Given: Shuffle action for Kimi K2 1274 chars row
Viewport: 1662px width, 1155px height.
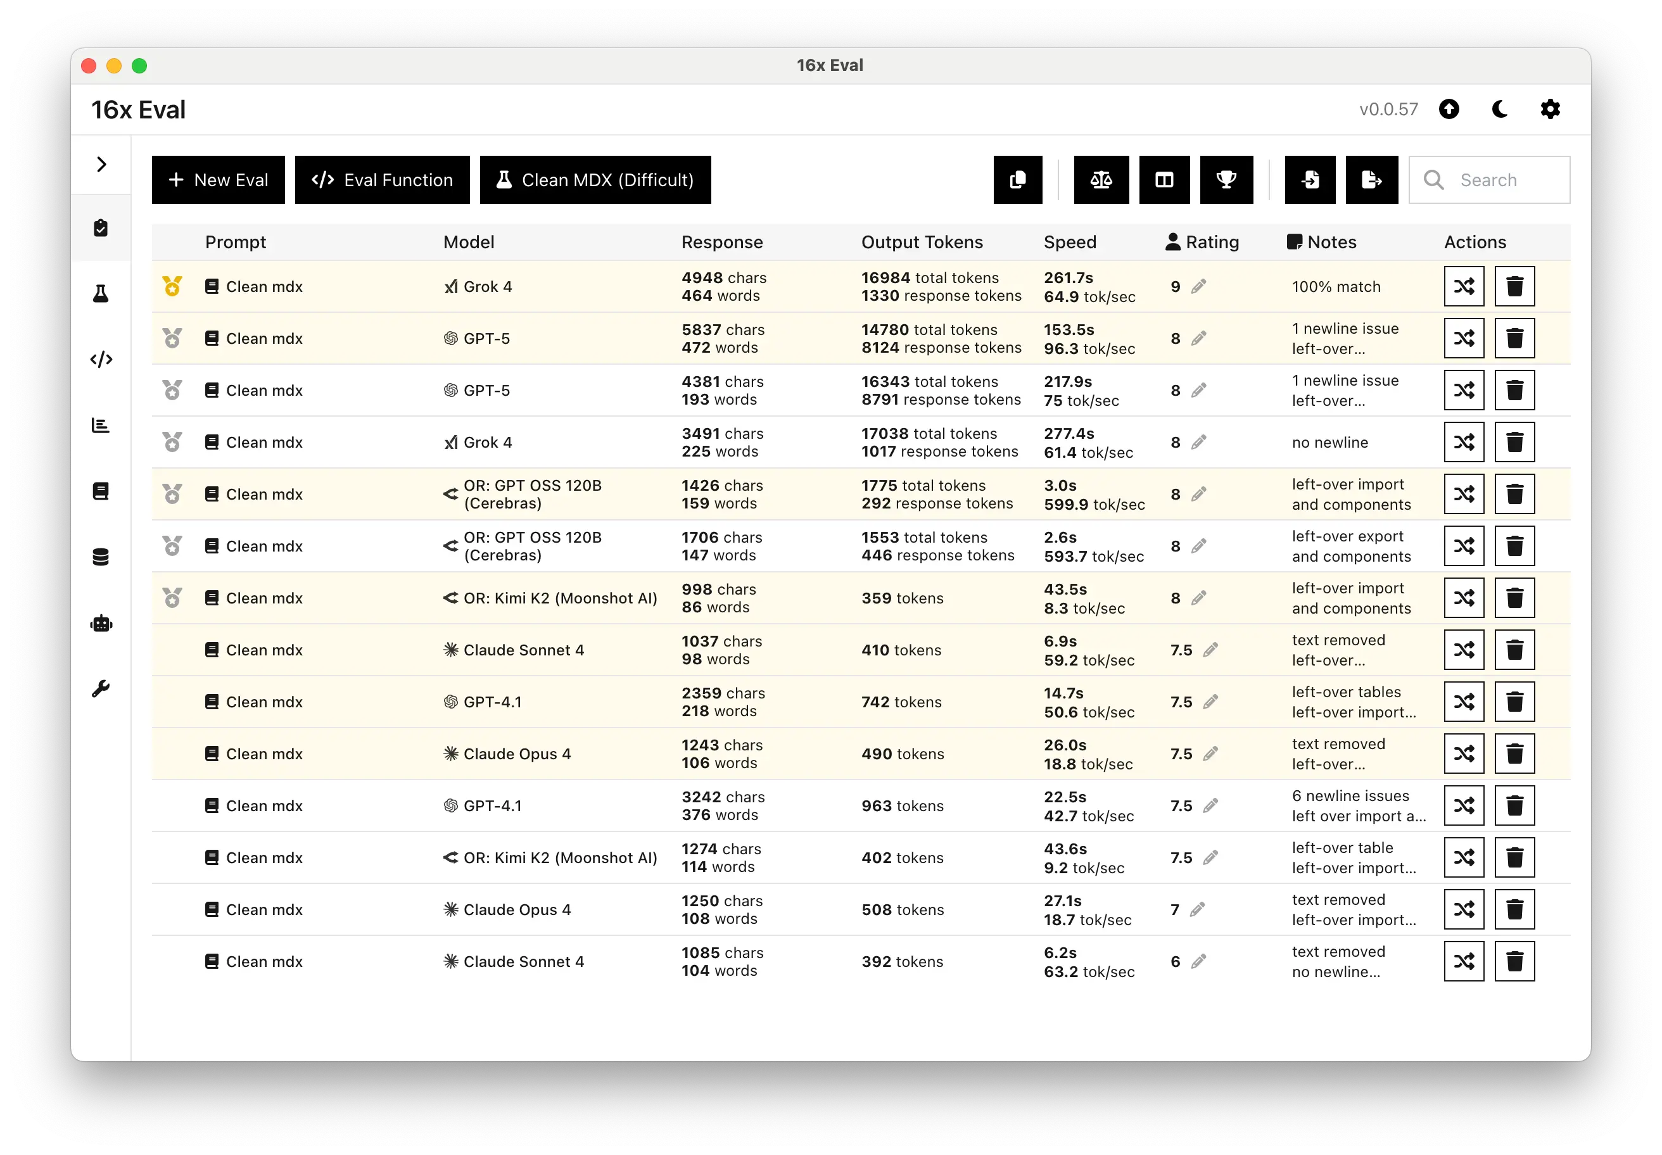Looking at the screenshot, I should coord(1464,857).
